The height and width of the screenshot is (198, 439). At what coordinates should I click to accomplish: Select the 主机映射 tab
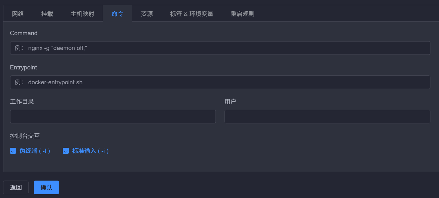tap(82, 14)
